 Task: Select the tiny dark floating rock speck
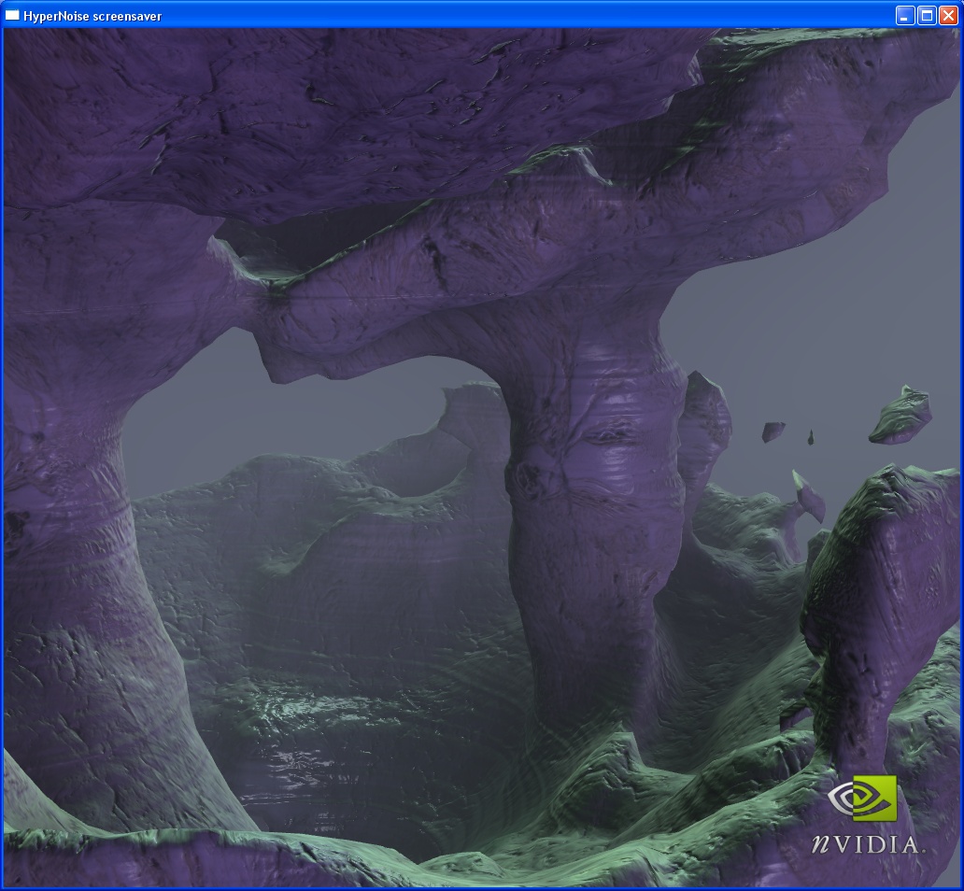click(811, 437)
